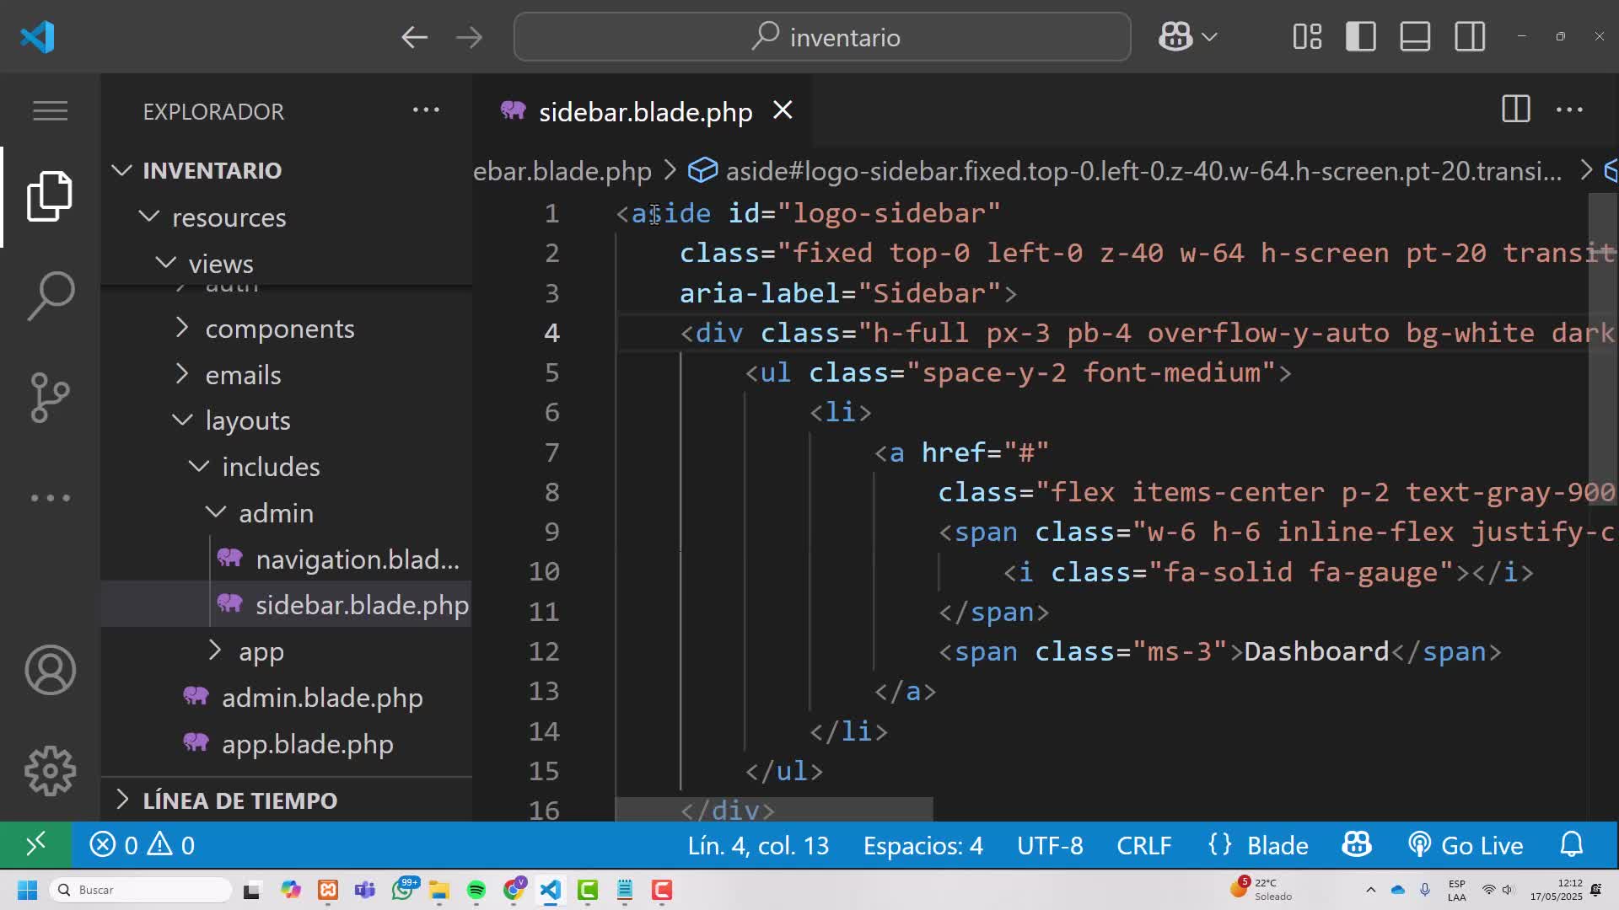Toggle the primary side bar visibility

(1361, 37)
